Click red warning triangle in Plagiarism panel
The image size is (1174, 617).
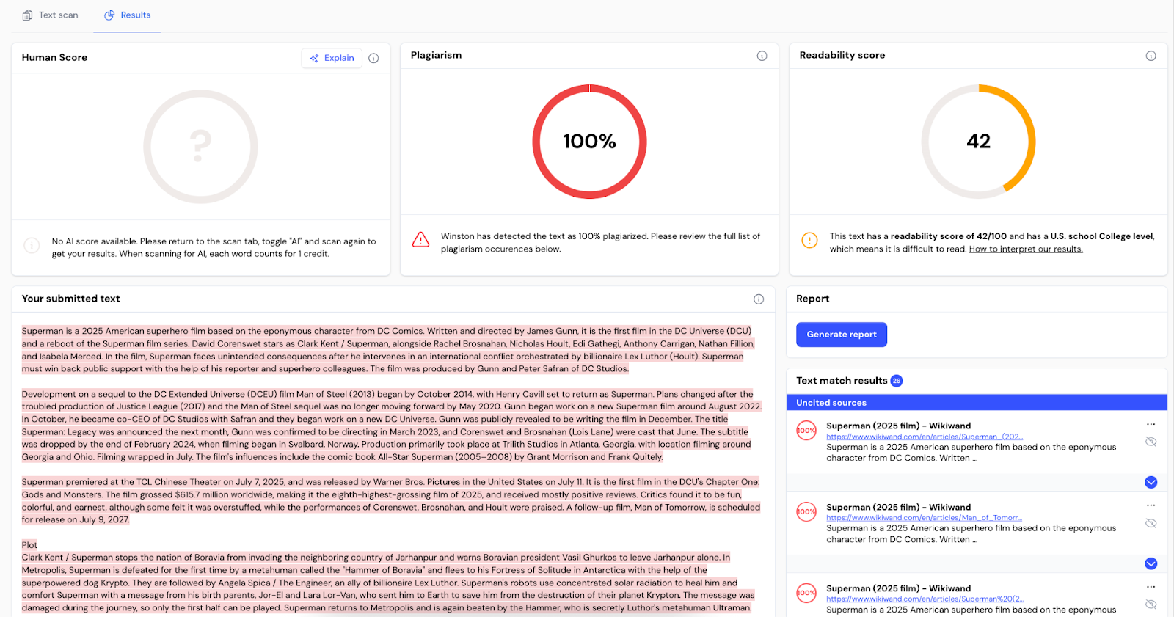tap(420, 240)
